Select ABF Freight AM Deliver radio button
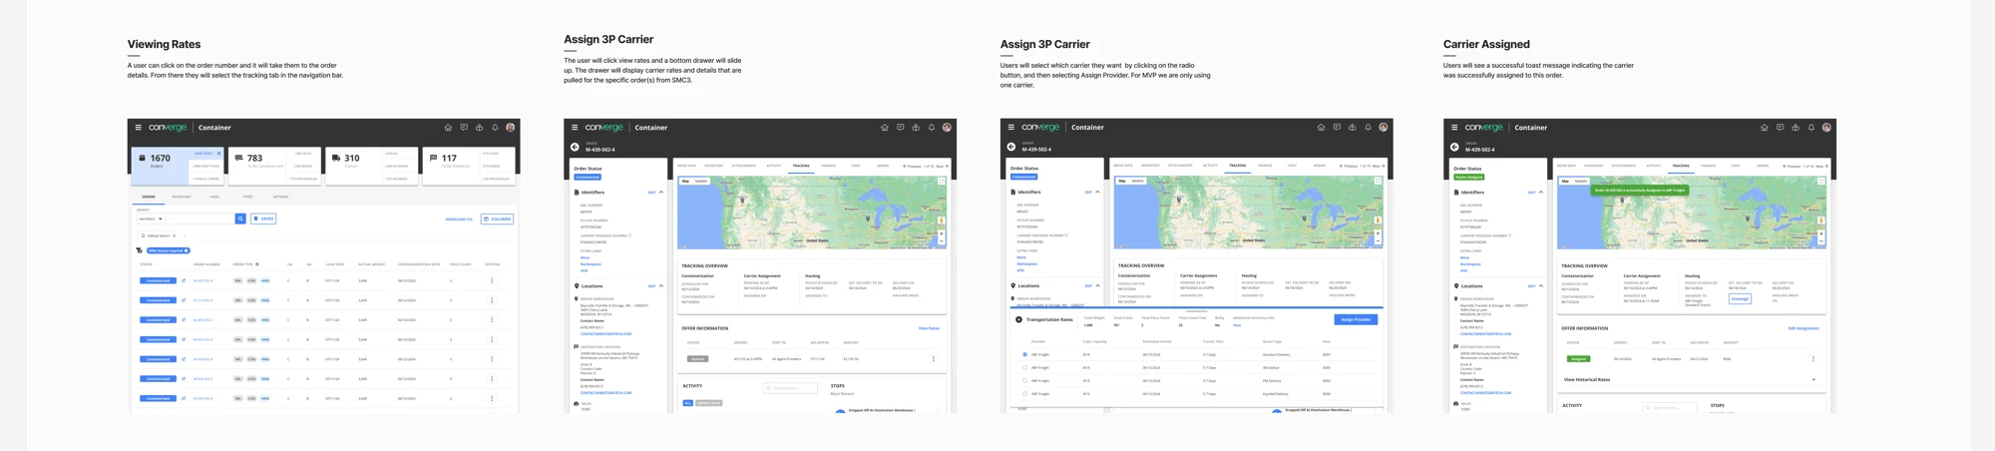This screenshot has height=451, width=1995. (x=1025, y=367)
